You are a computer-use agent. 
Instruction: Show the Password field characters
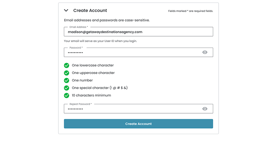(205, 52)
